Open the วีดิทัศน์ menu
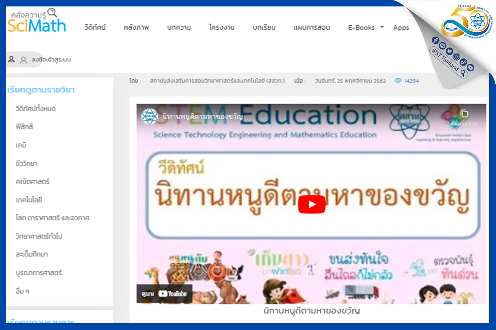The height and width of the screenshot is (330, 496). [95, 27]
